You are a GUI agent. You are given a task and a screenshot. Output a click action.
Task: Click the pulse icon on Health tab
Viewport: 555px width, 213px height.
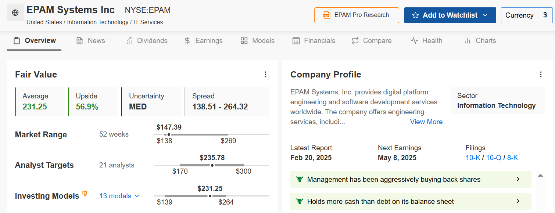coord(414,41)
